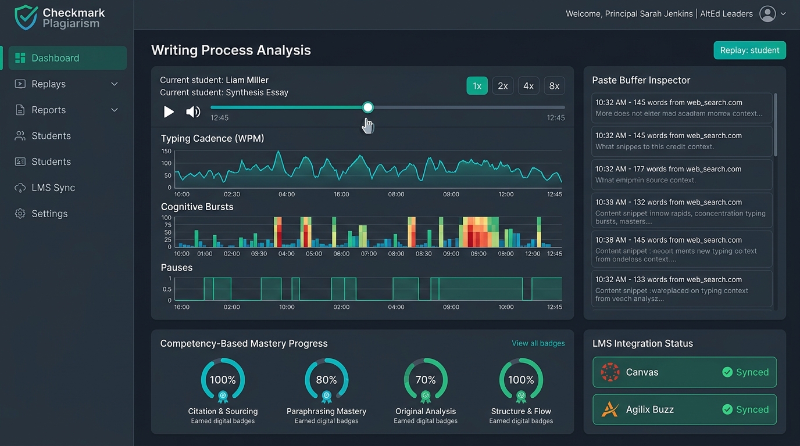Image resolution: width=800 pixels, height=446 pixels.
Task: Click the Paraphrasing Mastery badge ribbon icon
Action: click(327, 397)
